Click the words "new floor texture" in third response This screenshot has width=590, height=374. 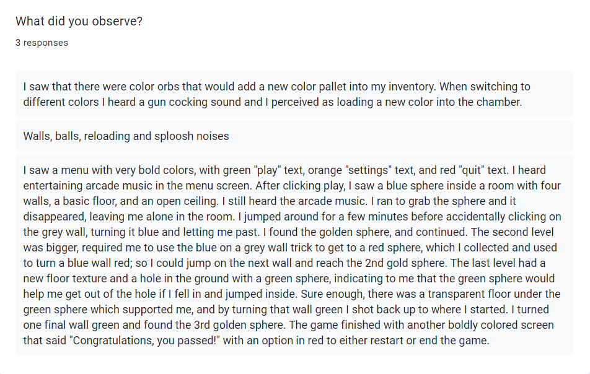65,279
